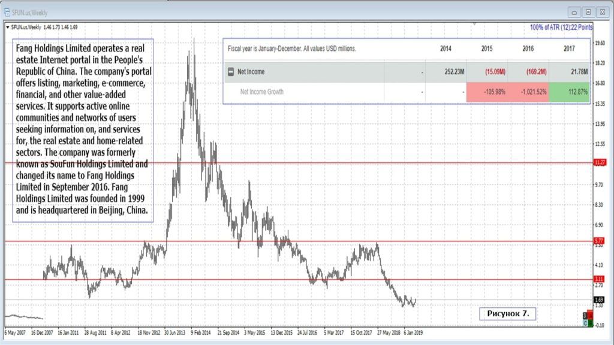
Task: Click the black triangle before SFUN.us,Weekly label
Action: 7,27
